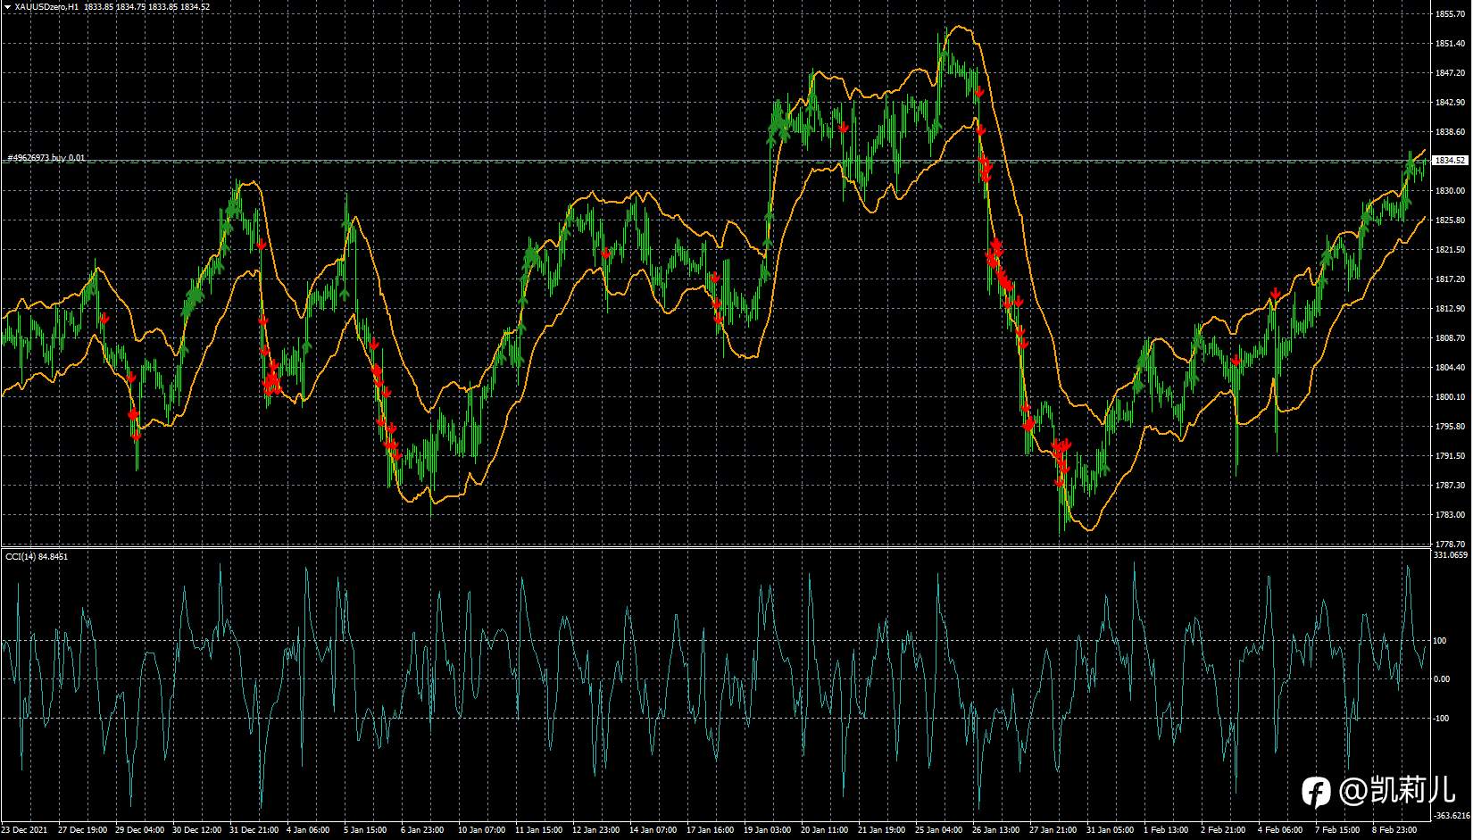1473x840 pixels.
Task: Click the 1795.80 price axis label
Action: (x=1450, y=427)
